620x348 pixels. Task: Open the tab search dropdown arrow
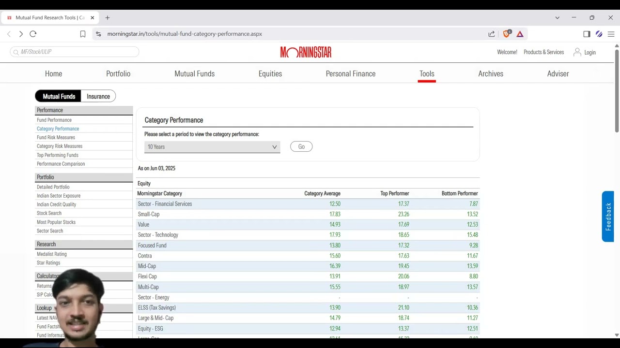coord(558,18)
